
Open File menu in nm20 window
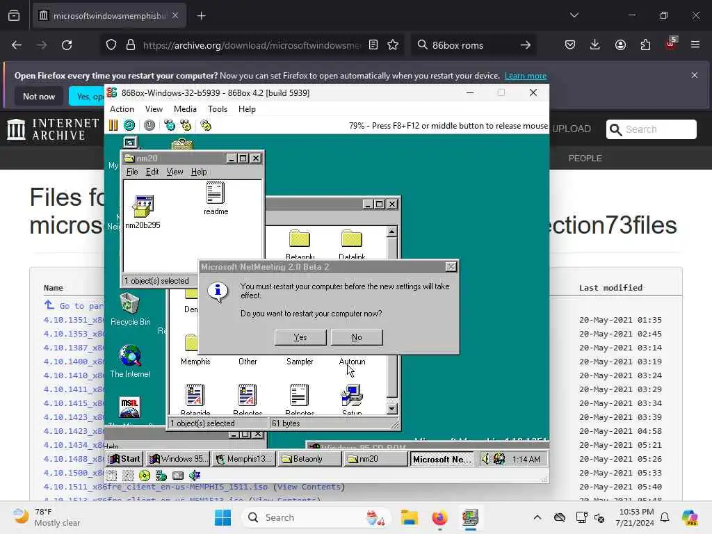click(x=131, y=172)
